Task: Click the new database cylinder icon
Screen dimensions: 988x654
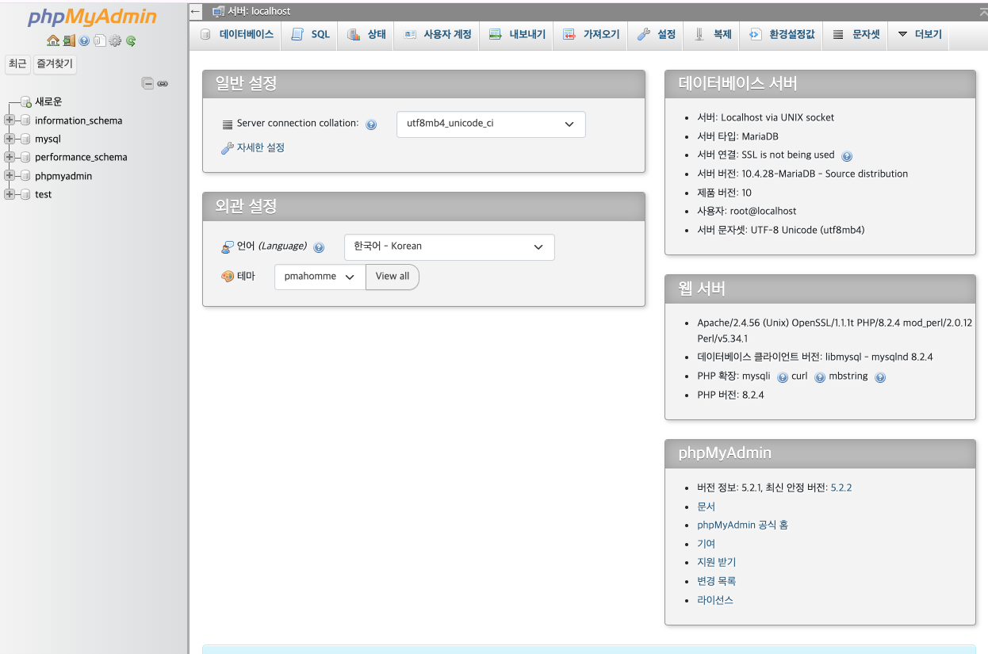Action: [26, 102]
